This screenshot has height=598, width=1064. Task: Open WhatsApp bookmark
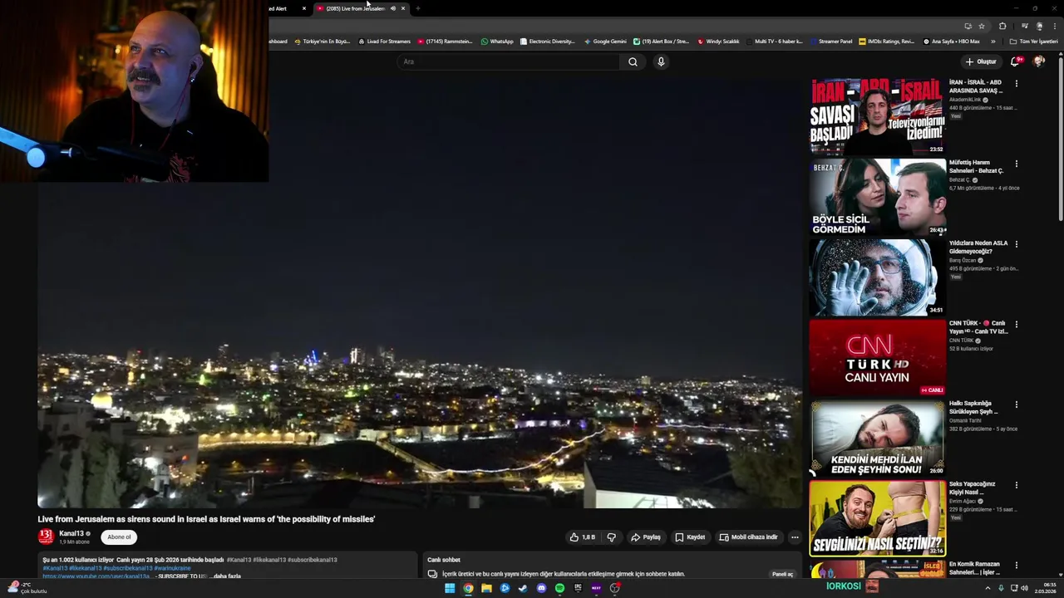(x=497, y=42)
